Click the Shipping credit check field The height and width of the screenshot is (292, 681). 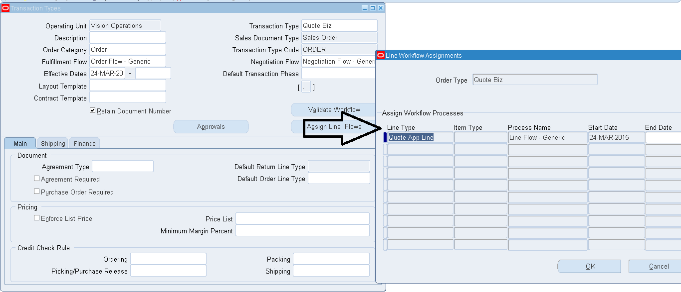point(331,271)
